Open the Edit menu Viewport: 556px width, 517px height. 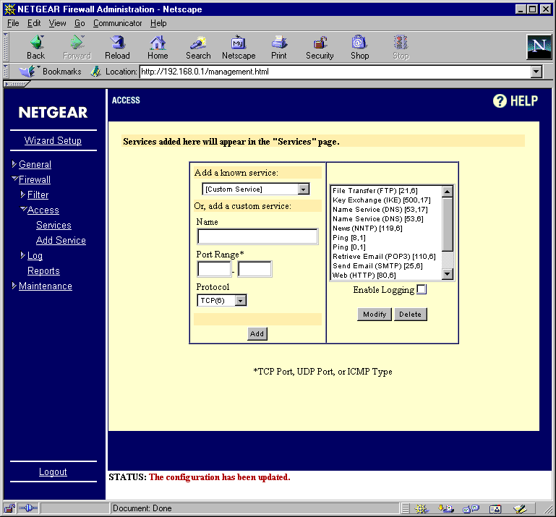click(x=34, y=23)
